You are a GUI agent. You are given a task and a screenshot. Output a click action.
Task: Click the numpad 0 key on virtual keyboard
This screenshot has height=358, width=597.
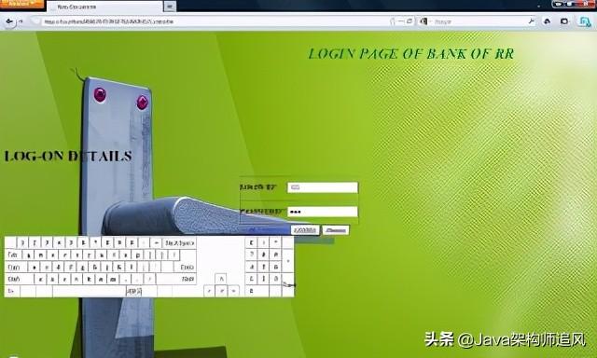(257, 292)
